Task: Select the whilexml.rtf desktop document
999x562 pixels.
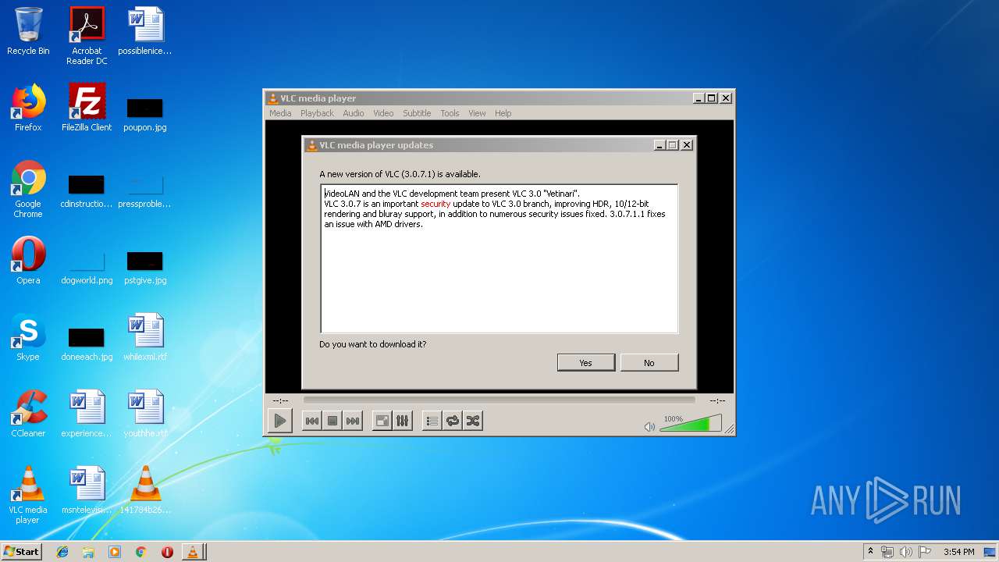Action: click(x=145, y=337)
